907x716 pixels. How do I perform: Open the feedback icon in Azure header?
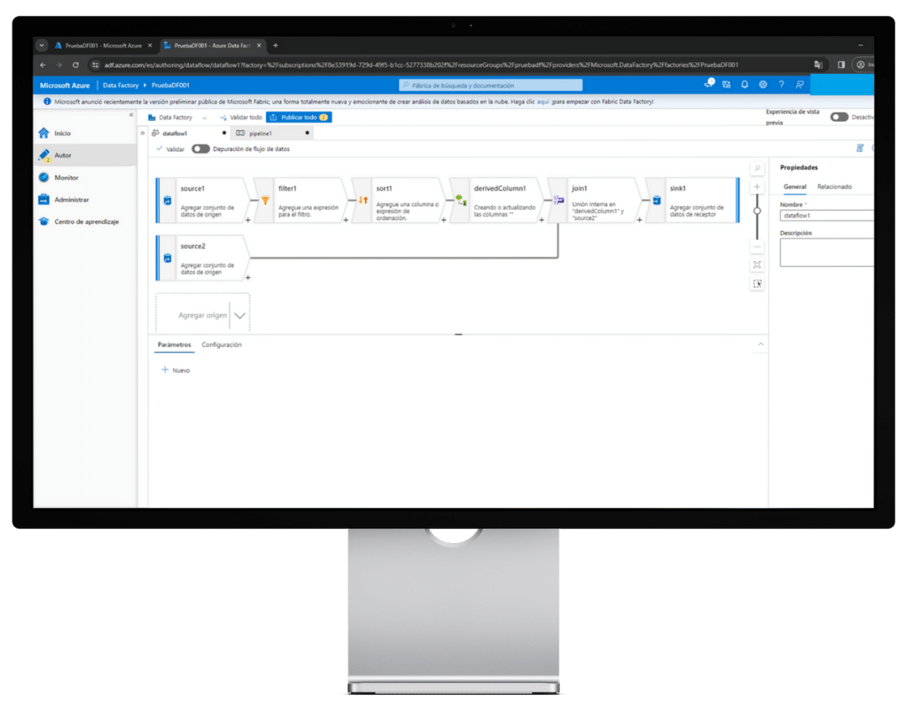tap(800, 85)
